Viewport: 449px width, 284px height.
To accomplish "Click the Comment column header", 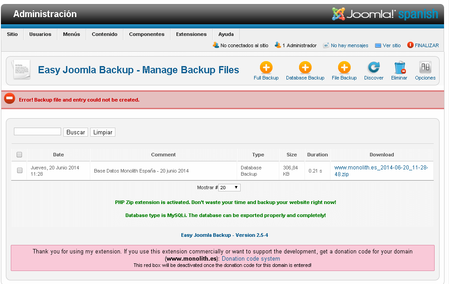I will [x=163, y=155].
